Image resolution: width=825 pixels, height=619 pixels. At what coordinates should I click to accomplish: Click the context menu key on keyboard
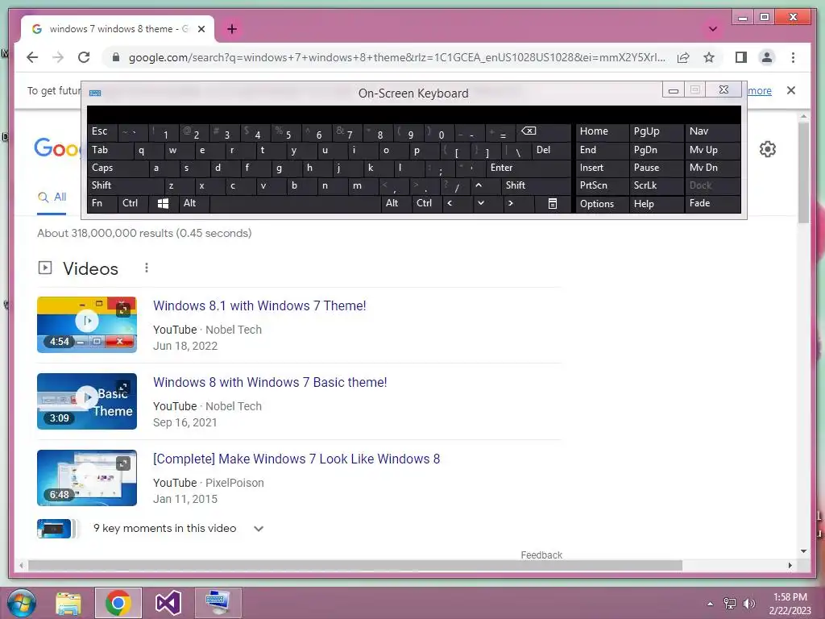pos(553,204)
